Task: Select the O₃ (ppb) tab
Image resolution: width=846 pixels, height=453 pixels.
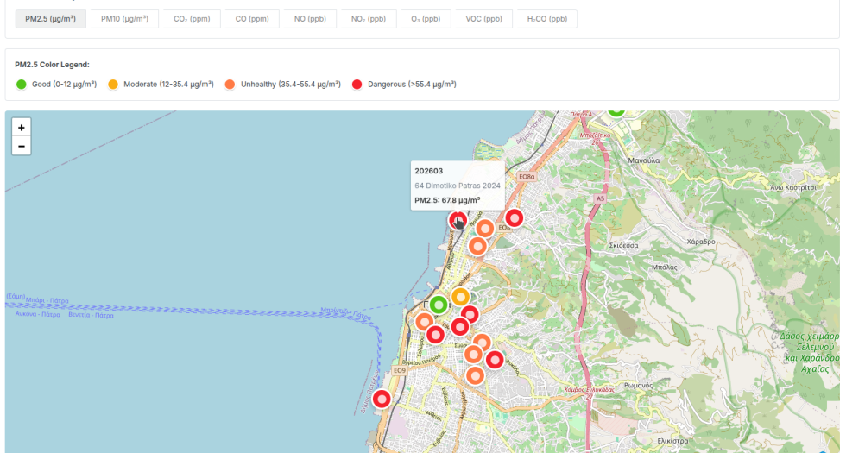Action: pos(426,19)
